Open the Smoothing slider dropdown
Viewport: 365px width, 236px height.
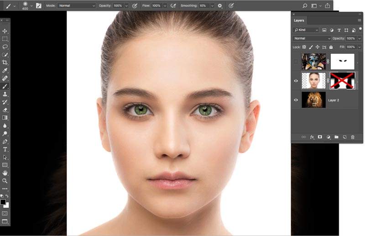(212, 5)
